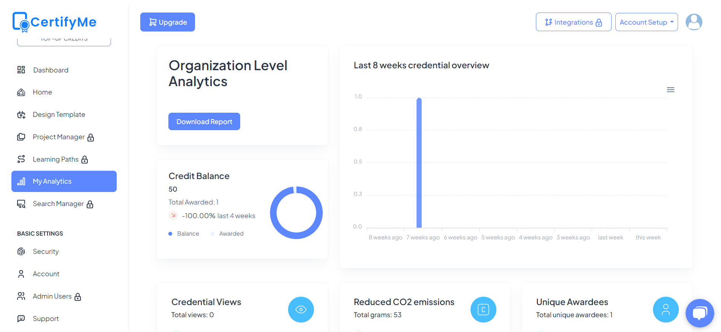Select My Analytics menu item
Image resolution: width=721 pixels, height=332 pixels.
[x=64, y=181]
